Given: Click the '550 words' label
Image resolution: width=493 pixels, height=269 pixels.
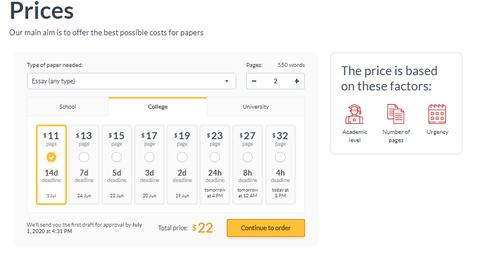Looking at the screenshot, I should click(x=291, y=65).
